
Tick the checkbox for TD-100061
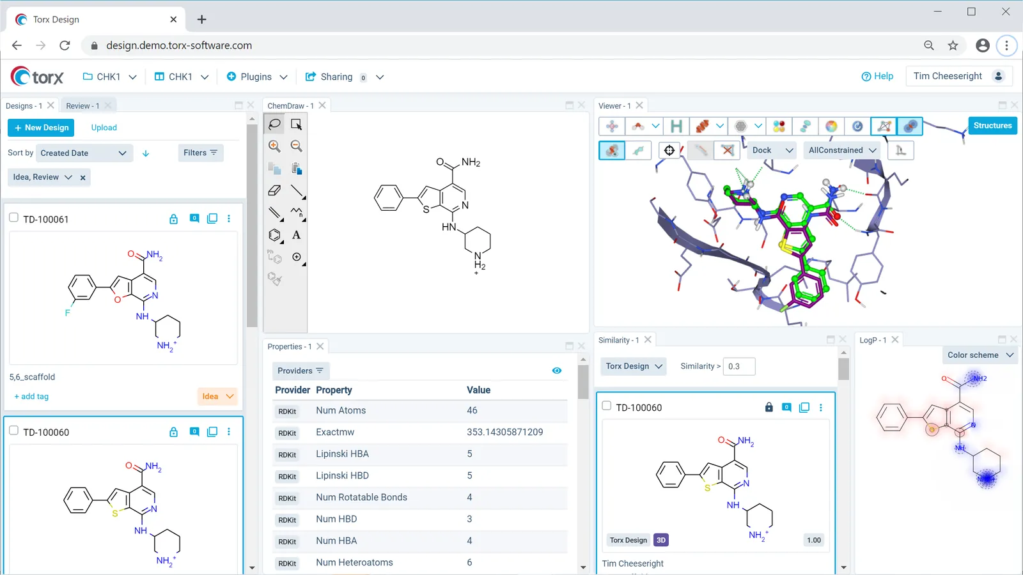(x=13, y=218)
